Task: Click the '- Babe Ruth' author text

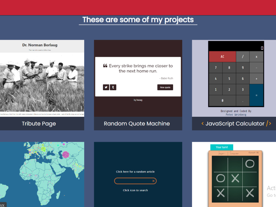Action: point(166,78)
